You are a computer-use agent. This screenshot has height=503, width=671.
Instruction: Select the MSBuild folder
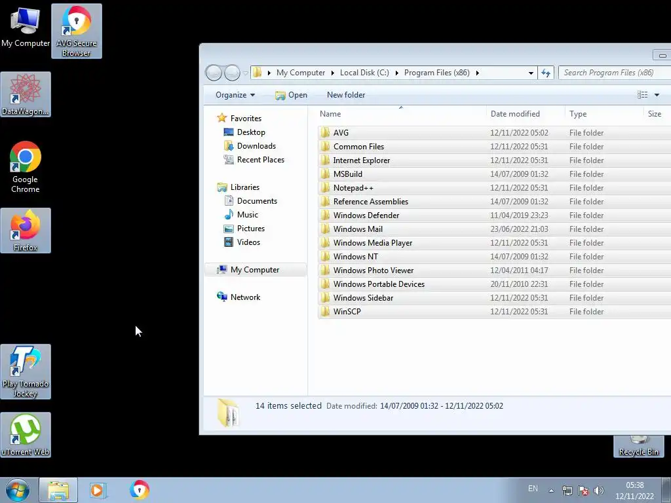click(494, 174)
